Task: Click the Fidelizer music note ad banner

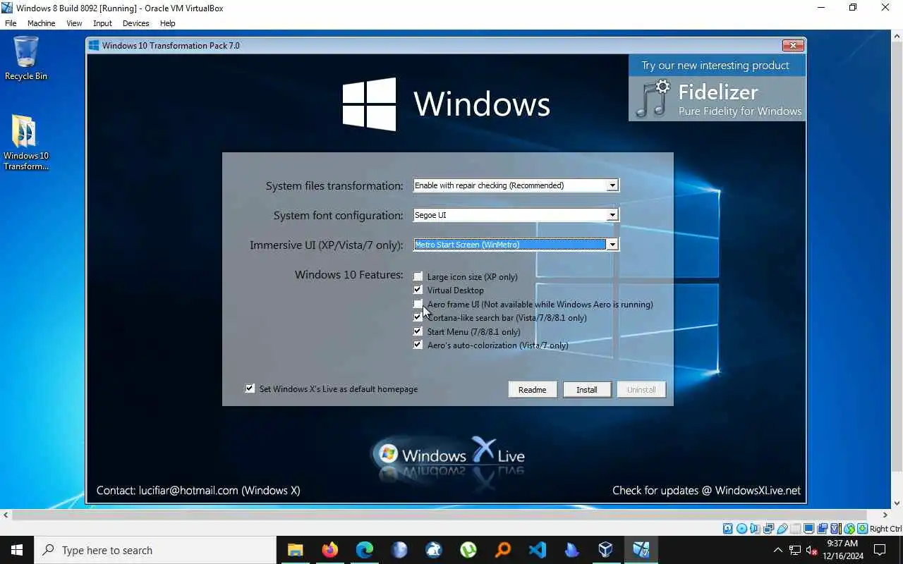Action: pyautogui.click(x=717, y=99)
